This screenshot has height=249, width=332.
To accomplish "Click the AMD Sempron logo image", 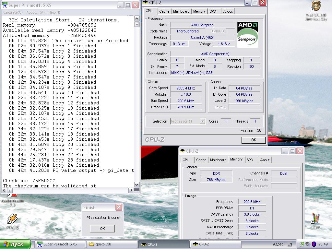I will click(x=247, y=34).
